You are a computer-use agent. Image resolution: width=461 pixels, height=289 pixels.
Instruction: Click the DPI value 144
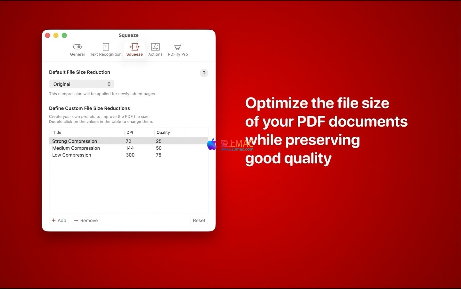click(x=130, y=148)
